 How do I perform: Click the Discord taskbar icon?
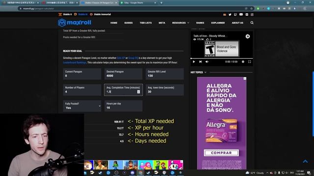pyautogui.click(x=132, y=173)
